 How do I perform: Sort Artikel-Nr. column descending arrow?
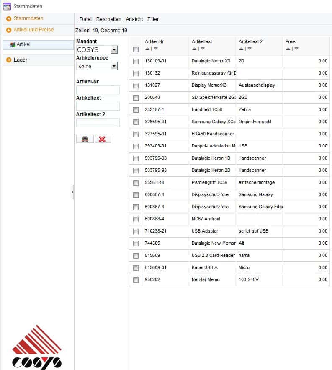point(156,49)
